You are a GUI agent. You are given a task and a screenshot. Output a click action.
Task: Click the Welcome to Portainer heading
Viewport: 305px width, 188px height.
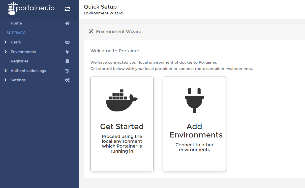115,51
